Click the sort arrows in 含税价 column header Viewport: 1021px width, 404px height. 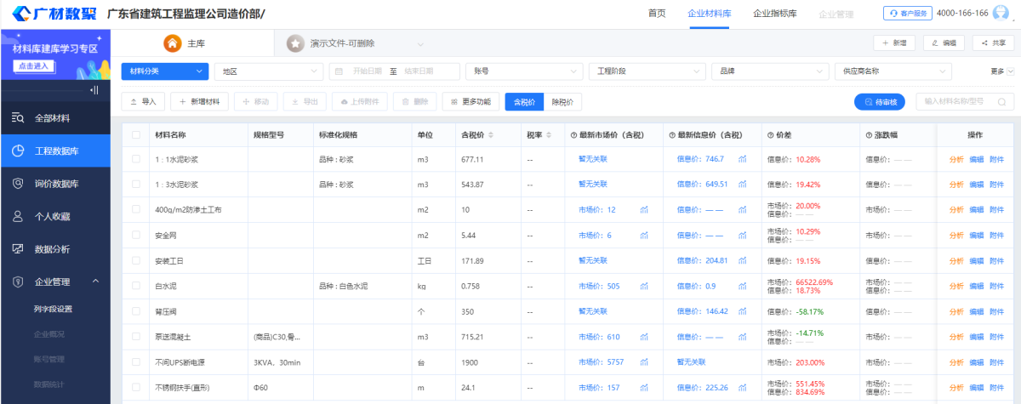click(x=491, y=135)
